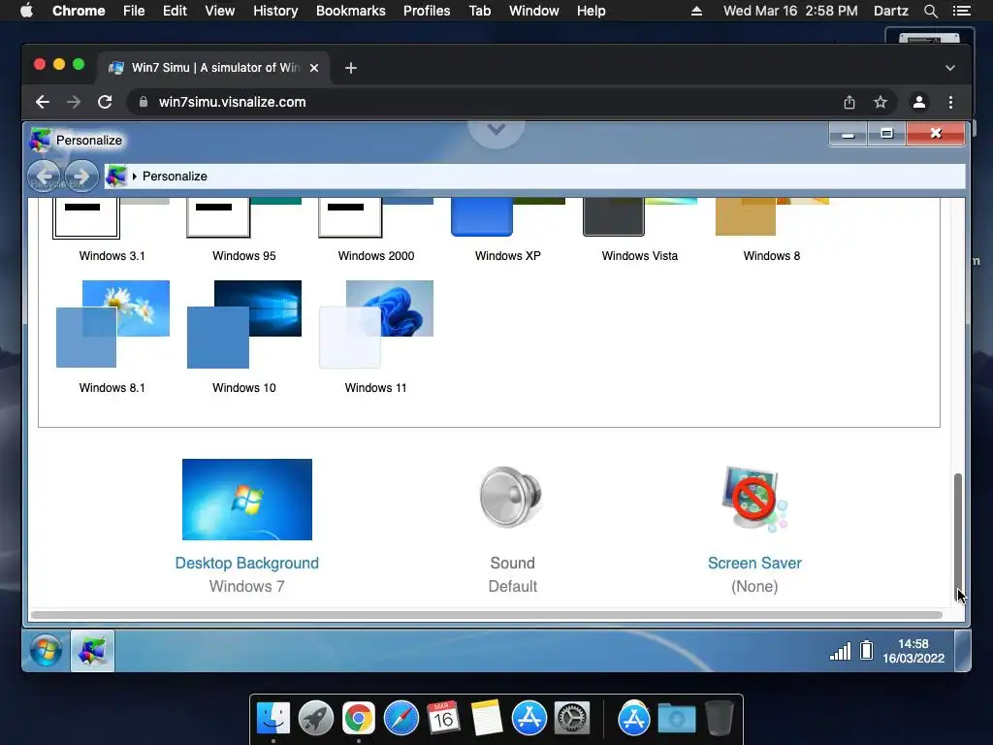Click the eject icon in menu bar
993x745 pixels.
[x=696, y=11]
